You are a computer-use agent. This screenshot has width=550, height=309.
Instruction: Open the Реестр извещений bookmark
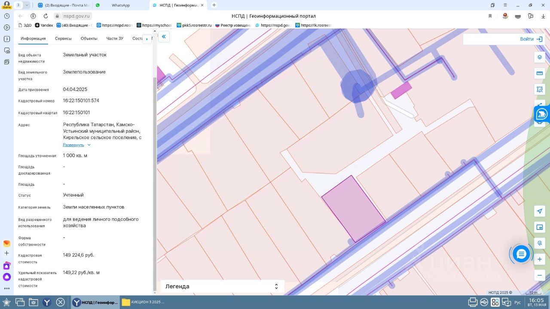click(x=232, y=25)
